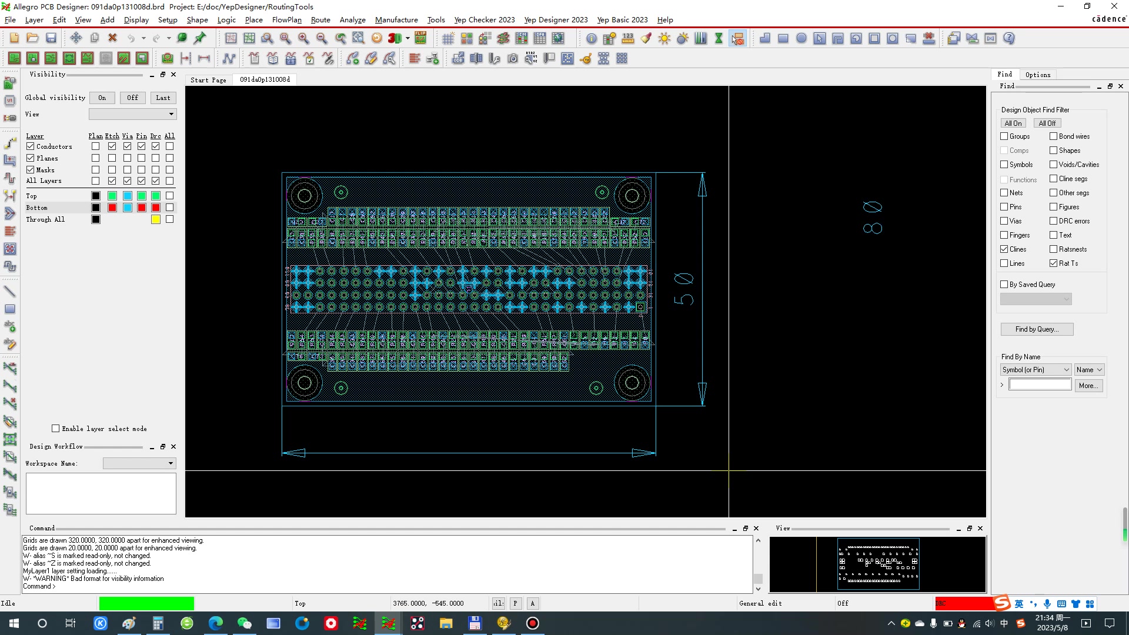Click the Find by Query button

pos(1036,329)
